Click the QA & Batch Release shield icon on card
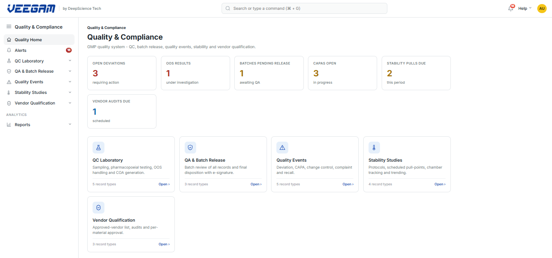552x258 pixels. [190, 147]
